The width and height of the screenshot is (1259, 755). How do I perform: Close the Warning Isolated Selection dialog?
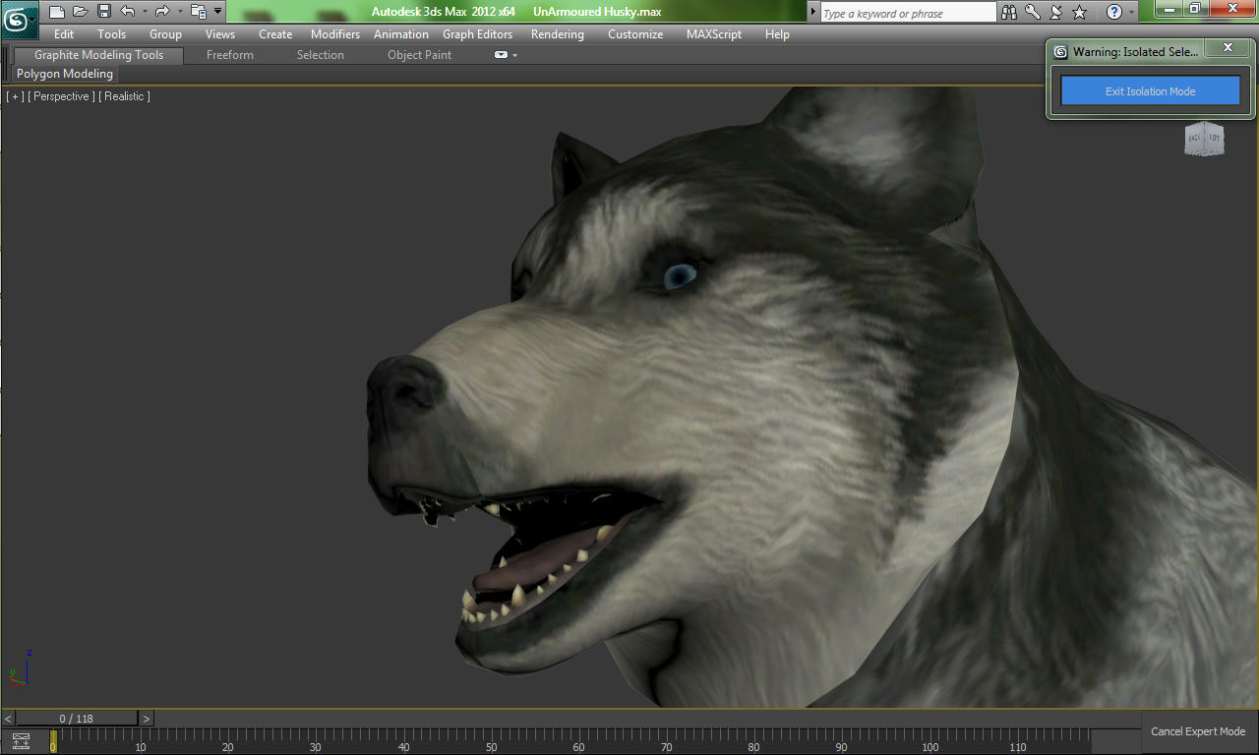pos(1227,47)
